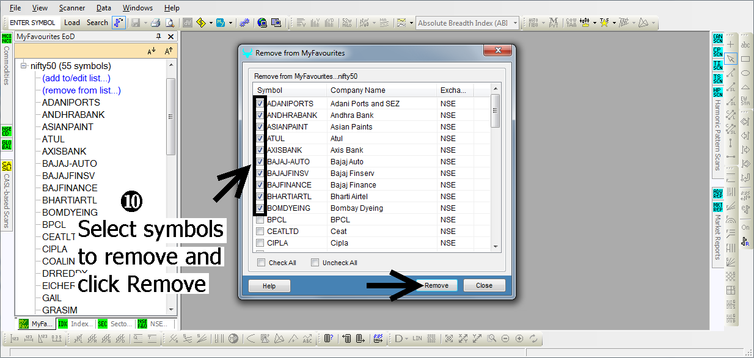Image resolution: width=754 pixels, height=358 pixels.
Task: Uncheck the ADANIPORTS checkbox
Action: pos(260,103)
